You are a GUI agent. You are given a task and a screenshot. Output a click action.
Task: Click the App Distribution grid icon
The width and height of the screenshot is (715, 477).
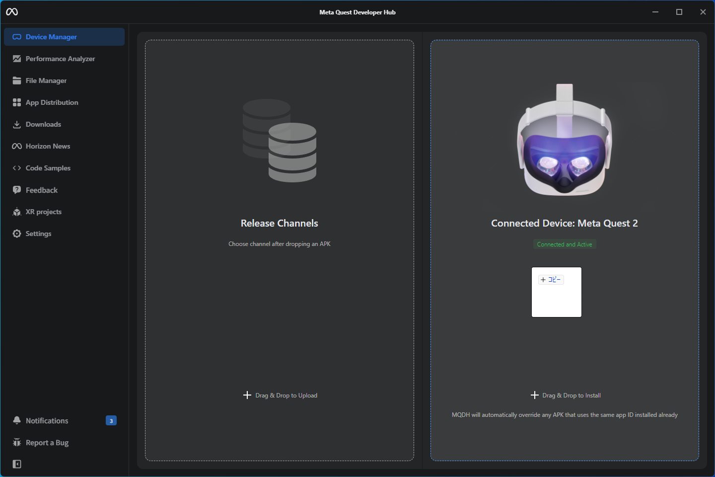tap(17, 102)
